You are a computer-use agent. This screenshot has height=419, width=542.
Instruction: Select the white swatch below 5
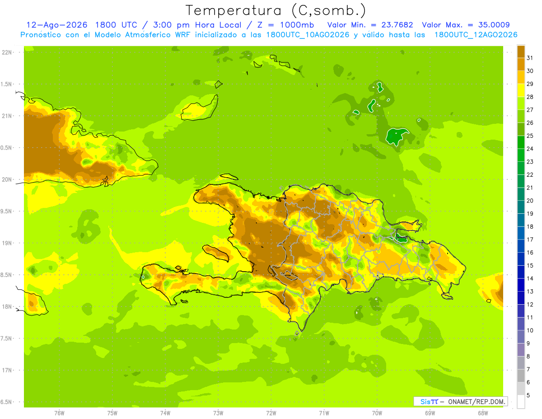pyautogui.click(x=521, y=402)
